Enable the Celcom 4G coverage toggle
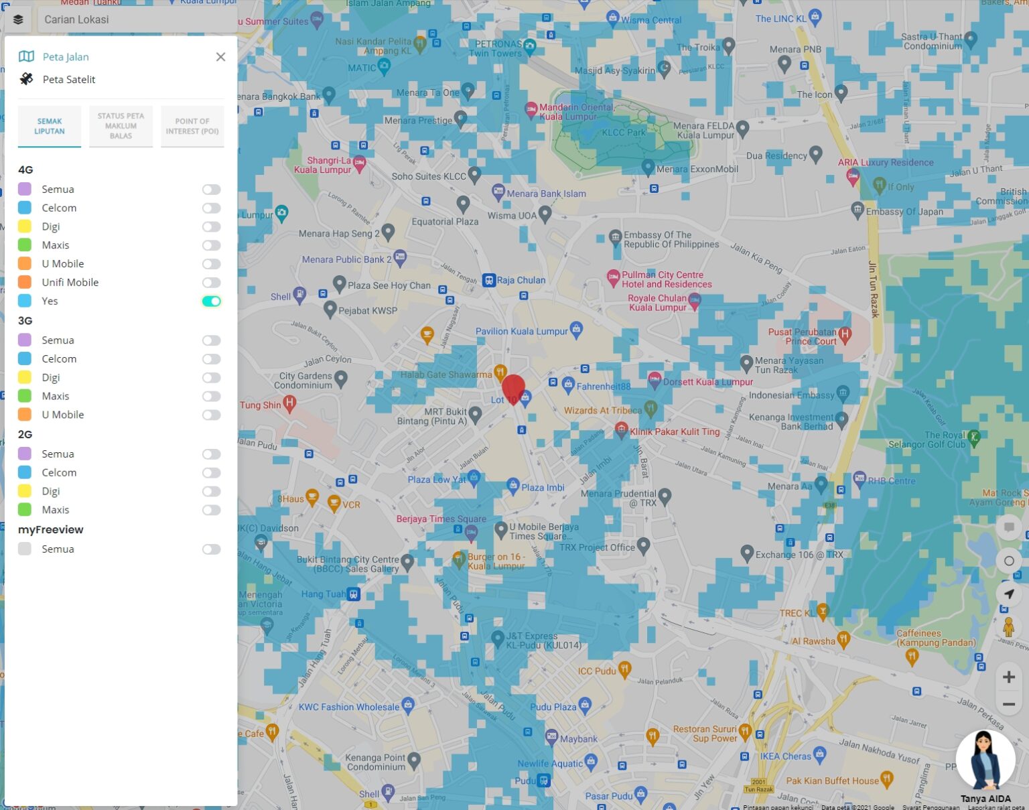This screenshot has height=810, width=1029. pos(211,208)
